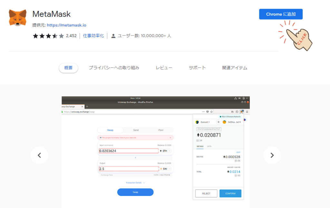
Task: Select the DETAILS tab in the MetaMask popup
Action: [200, 146]
